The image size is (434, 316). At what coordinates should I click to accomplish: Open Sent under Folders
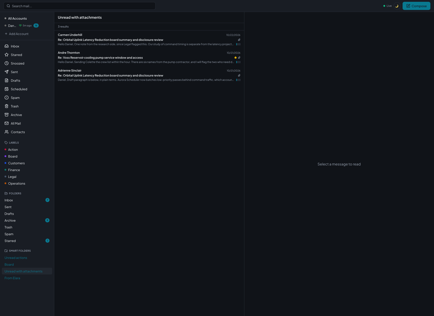[27, 207]
